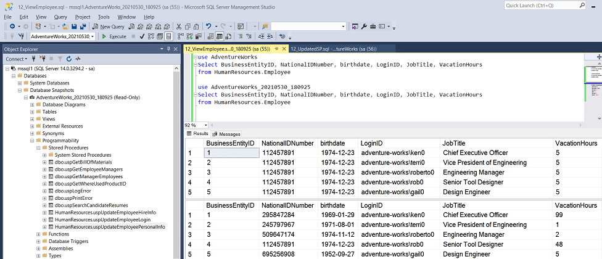Click the Save All icon

point(83,27)
